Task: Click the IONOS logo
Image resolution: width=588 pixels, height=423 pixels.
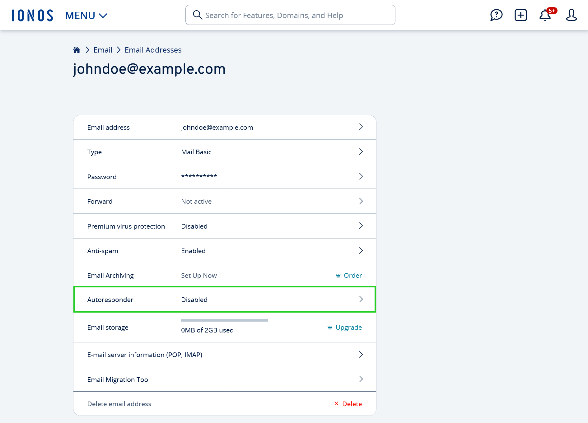Action: [x=32, y=15]
